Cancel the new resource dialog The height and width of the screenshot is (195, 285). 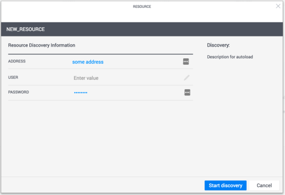click(264, 185)
